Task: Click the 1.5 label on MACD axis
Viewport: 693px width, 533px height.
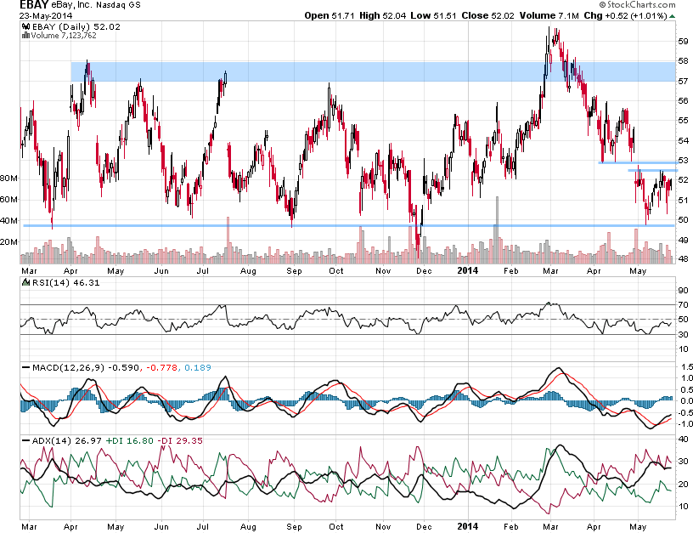Action: (x=687, y=367)
